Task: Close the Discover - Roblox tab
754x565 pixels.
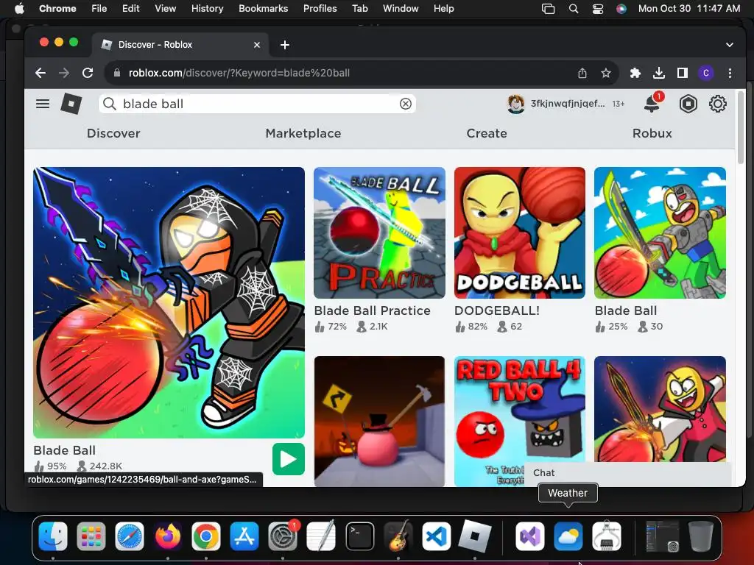Action: [x=257, y=45]
